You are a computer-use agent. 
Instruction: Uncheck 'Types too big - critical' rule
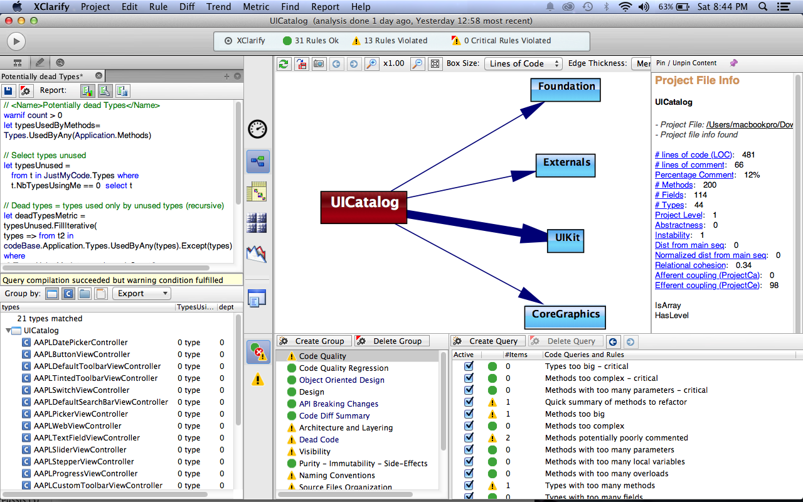469,366
